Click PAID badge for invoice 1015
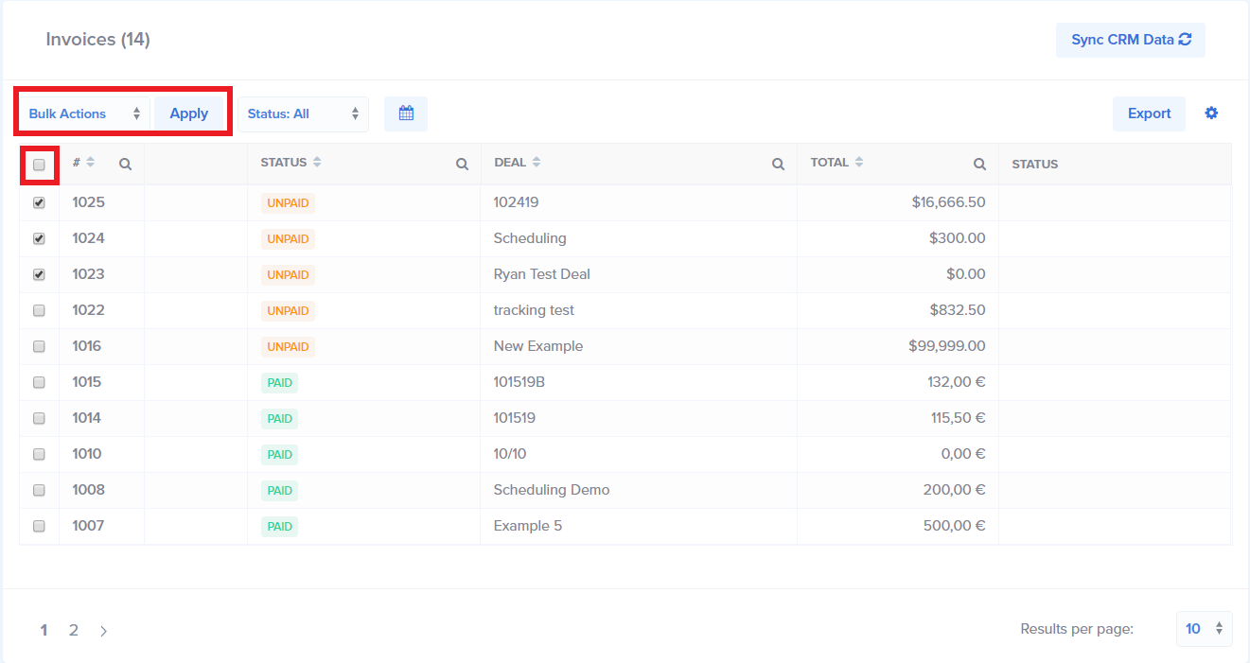The height and width of the screenshot is (663, 1250). click(279, 382)
